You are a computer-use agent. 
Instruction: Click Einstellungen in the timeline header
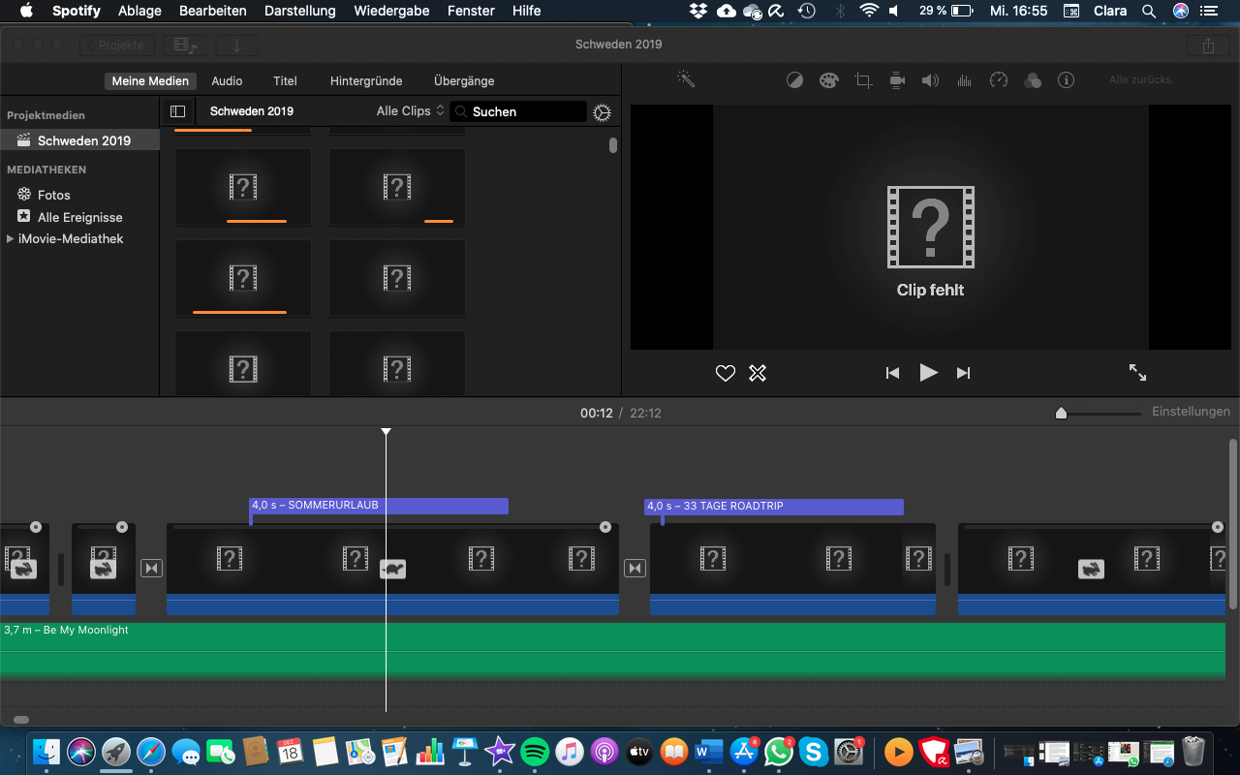(x=1191, y=412)
